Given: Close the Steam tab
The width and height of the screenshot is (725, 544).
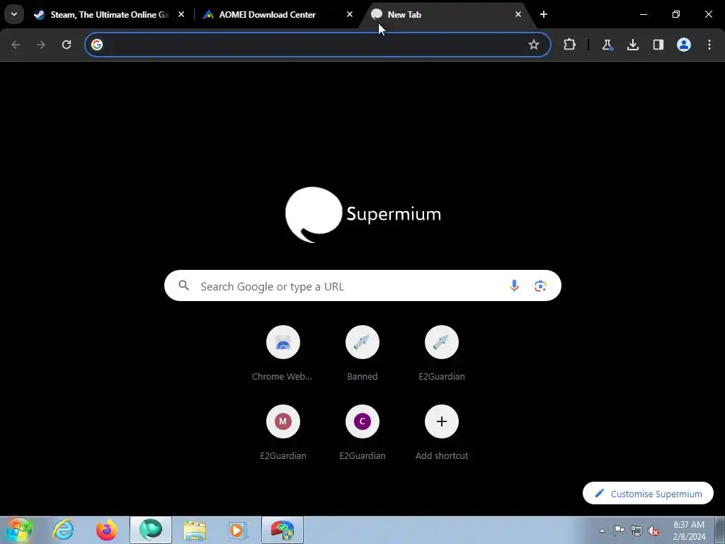Looking at the screenshot, I should (181, 14).
